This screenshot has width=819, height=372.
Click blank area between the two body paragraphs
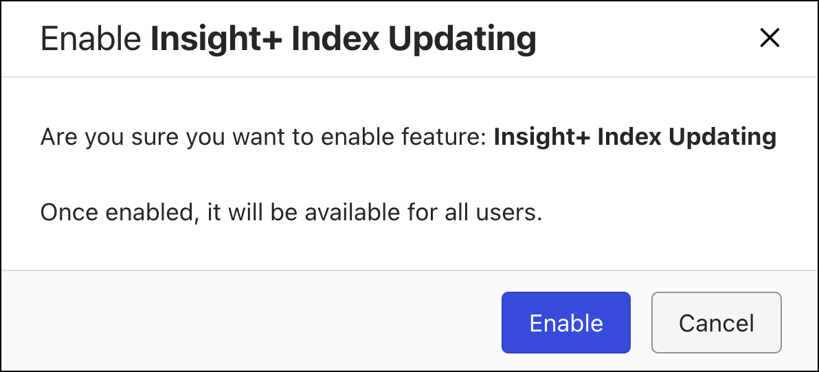[344, 176]
